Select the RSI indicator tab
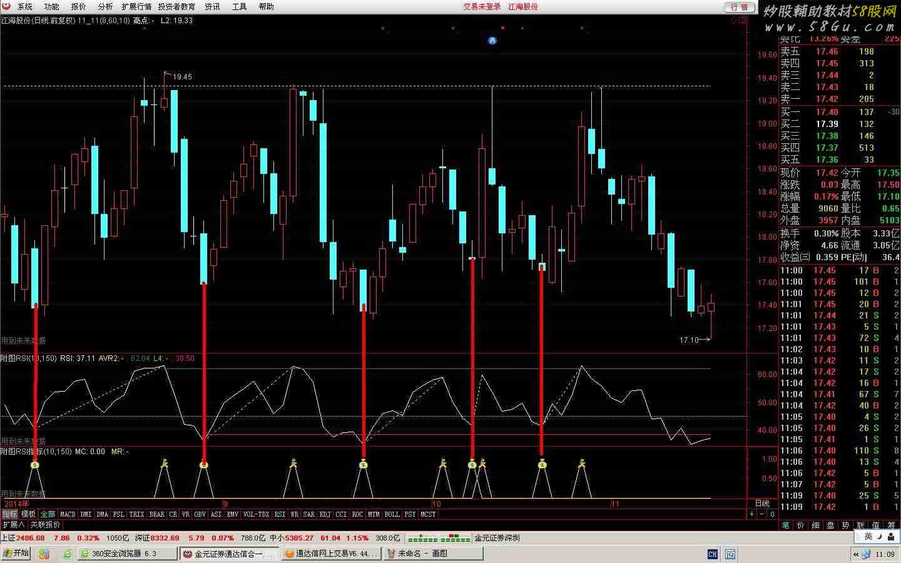The image size is (901, 563). pos(280,514)
